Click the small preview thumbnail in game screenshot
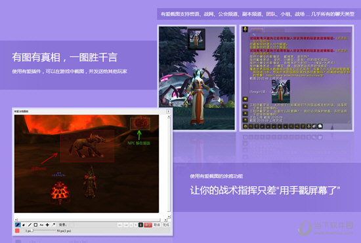Screen dimensions: 361x243 196,39
